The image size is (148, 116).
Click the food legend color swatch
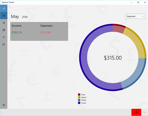[79, 95]
